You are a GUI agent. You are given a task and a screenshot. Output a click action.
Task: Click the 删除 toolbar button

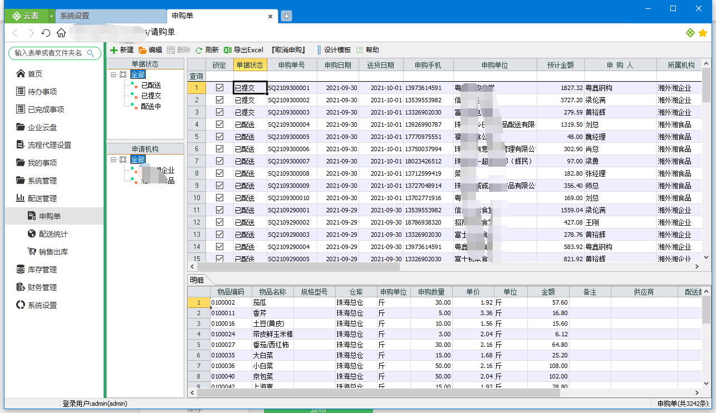pos(179,50)
